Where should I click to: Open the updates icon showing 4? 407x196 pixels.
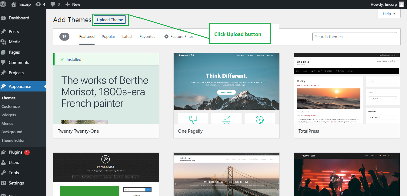(x=40, y=4)
